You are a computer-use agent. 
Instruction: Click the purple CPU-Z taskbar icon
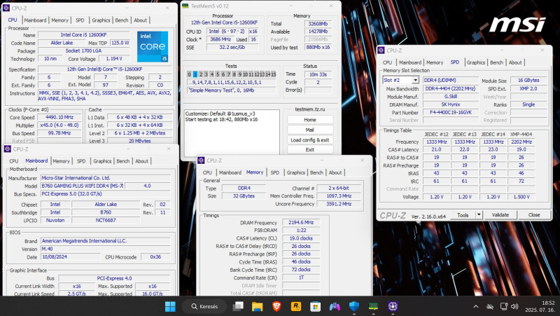pos(393,306)
